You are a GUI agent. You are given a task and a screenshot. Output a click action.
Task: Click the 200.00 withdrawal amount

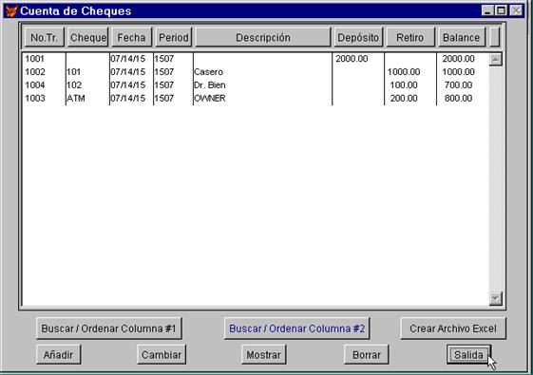coord(404,98)
